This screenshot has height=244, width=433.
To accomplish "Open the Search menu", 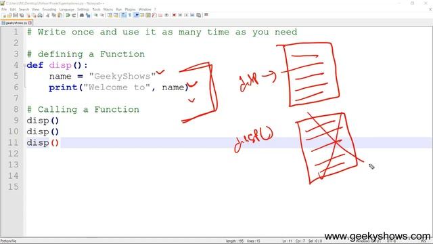I will click(24, 9).
